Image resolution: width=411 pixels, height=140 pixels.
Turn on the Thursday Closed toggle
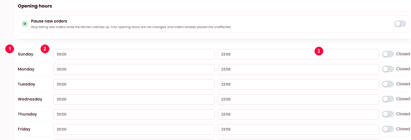(x=388, y=114)
